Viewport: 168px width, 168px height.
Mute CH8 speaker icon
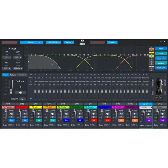(x=107, y=114)
